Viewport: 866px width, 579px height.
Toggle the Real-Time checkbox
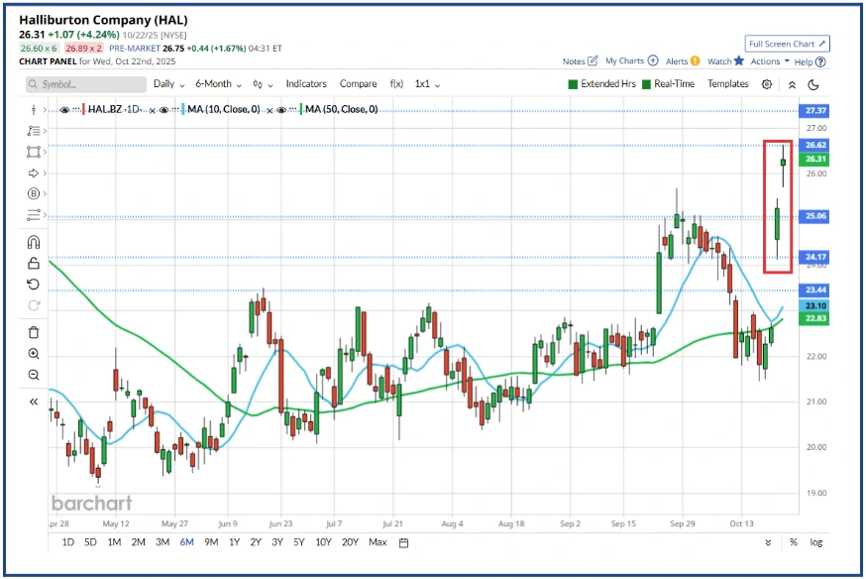(648, 84)
